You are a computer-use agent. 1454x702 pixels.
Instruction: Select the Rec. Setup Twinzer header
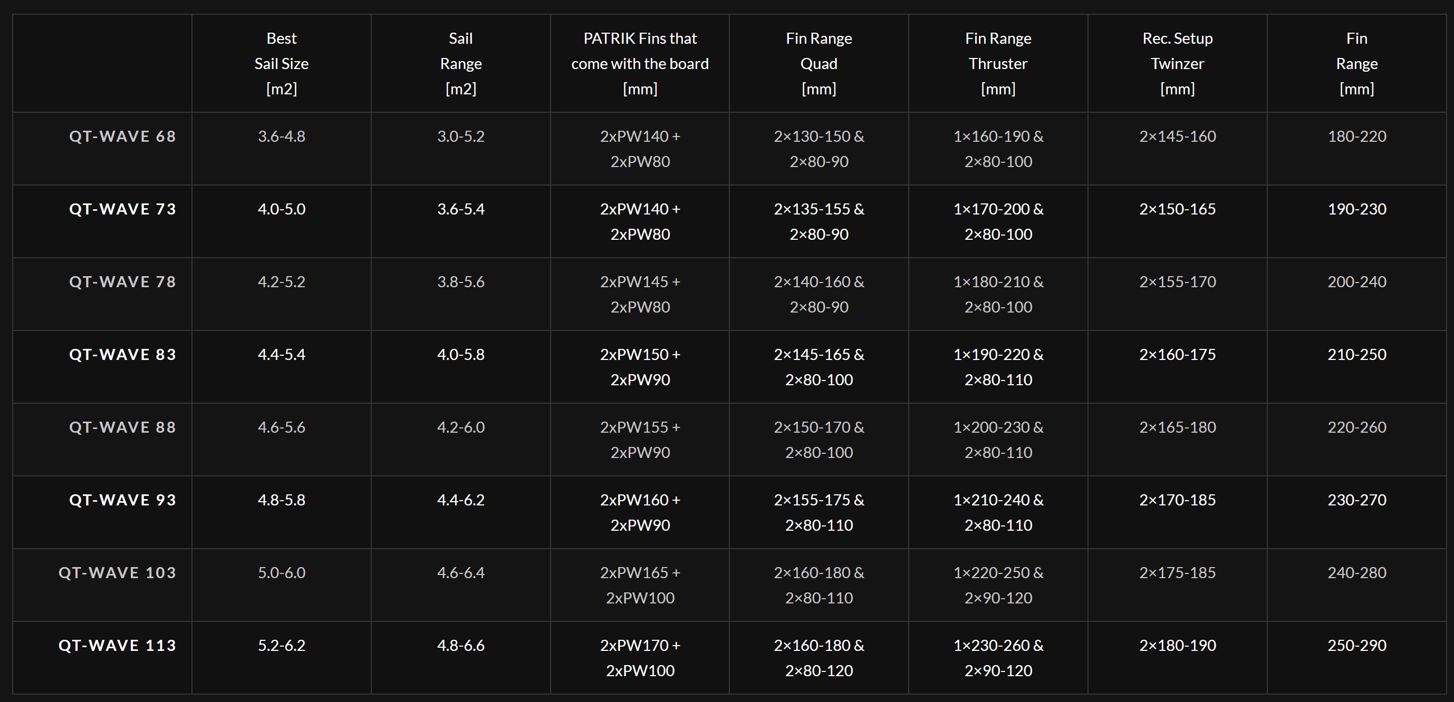click(1177, 63)
